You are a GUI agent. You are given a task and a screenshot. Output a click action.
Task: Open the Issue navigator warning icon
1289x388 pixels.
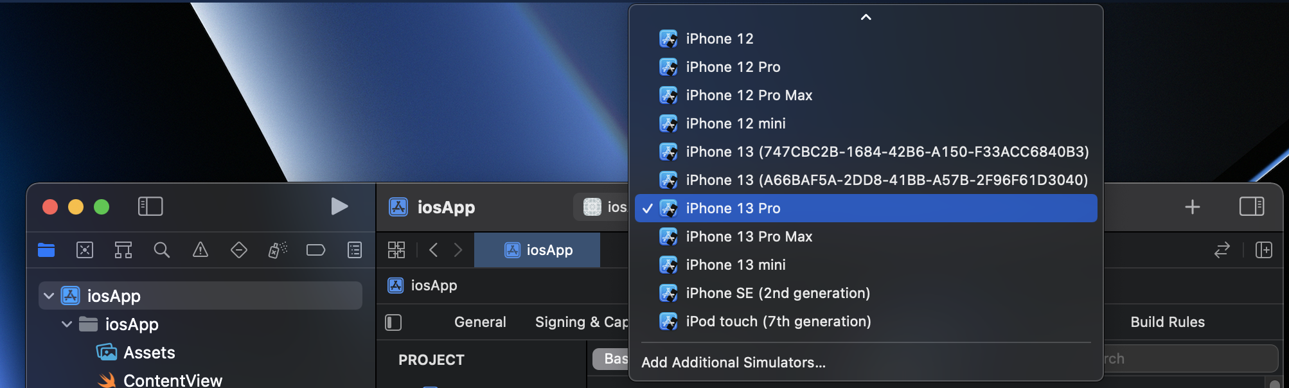[x=200, y=250]
